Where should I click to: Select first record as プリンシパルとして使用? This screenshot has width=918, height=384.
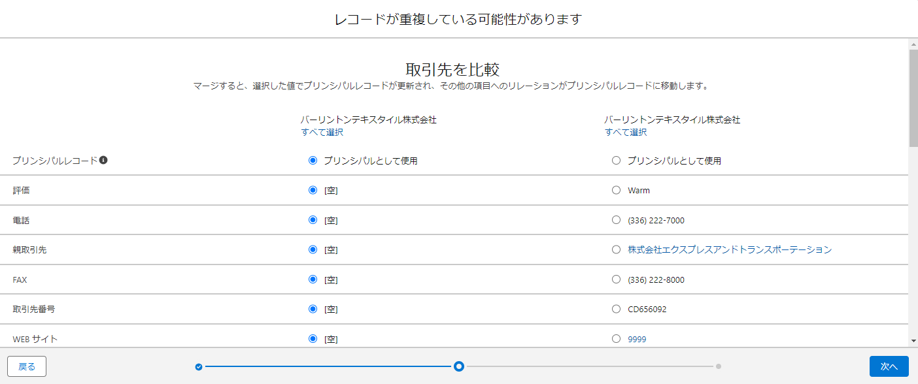[313, 161]
